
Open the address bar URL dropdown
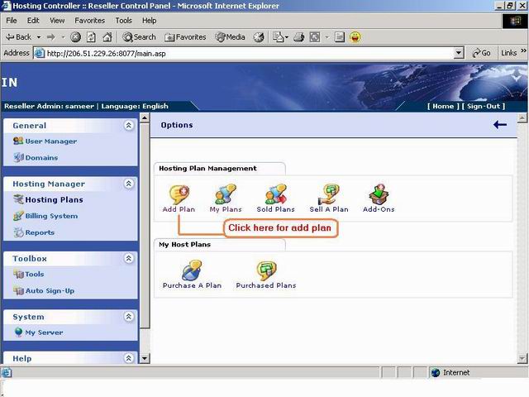point(458,53)
